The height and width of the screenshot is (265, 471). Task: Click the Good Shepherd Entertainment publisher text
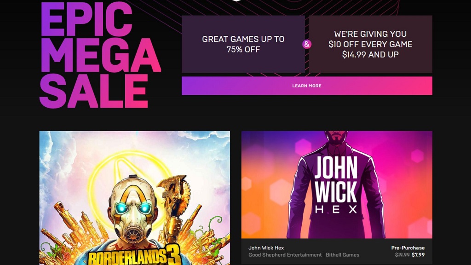(285, 255)
